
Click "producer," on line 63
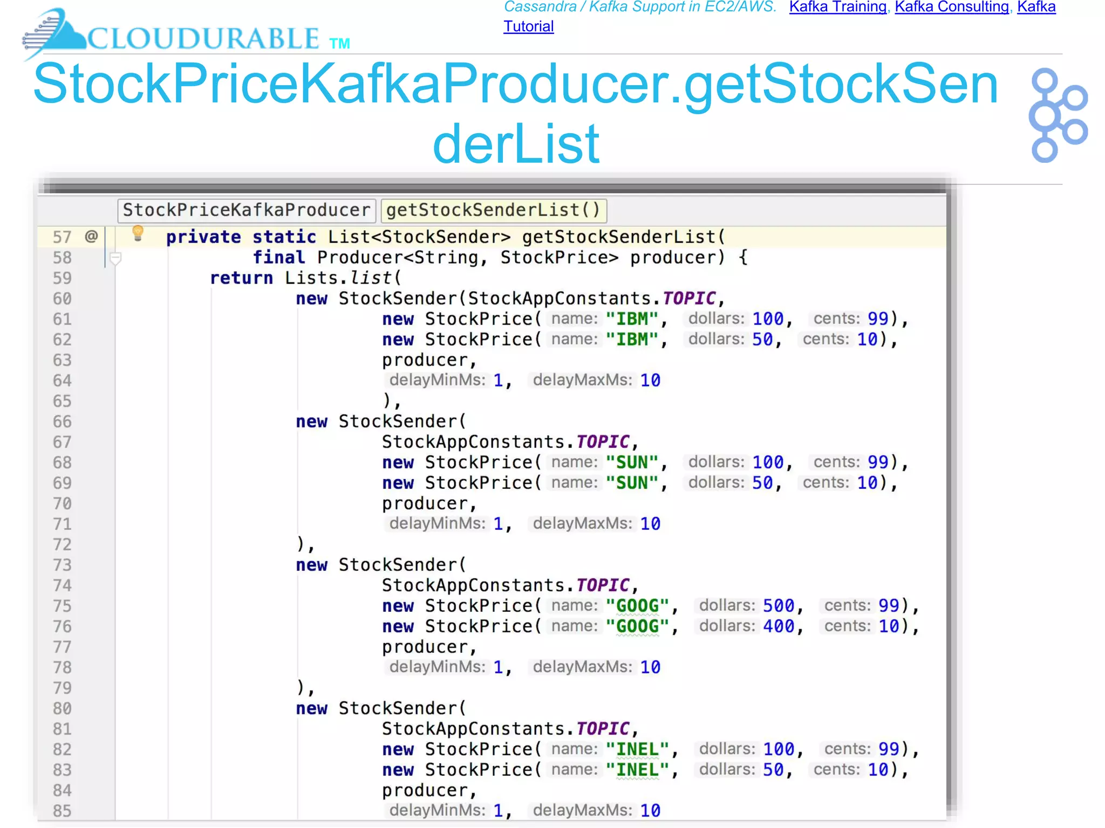click(429, 360)
